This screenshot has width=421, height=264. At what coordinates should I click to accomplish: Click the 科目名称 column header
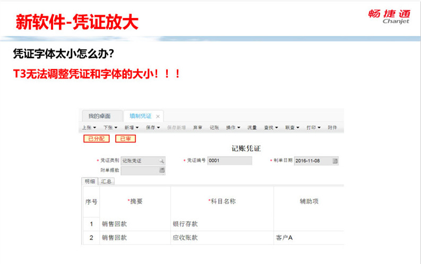222,201
